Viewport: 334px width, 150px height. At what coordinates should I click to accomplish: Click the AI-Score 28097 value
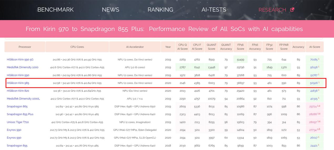313,122
